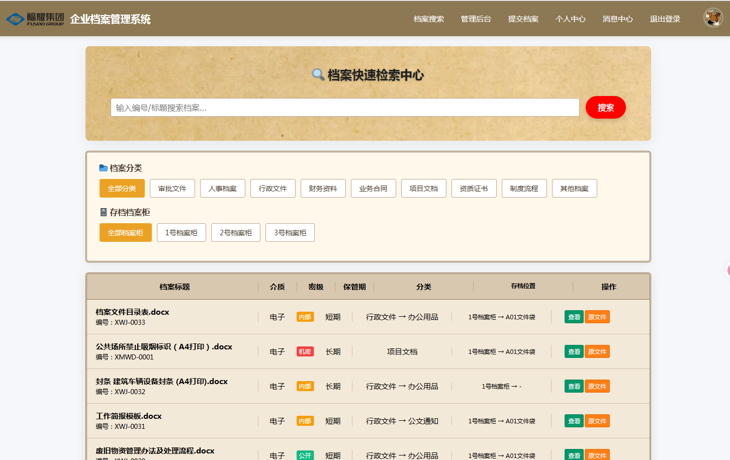730x460 pixels.
Task: Open 档案搜索 in the top navigation
Action: pyautogui.click(x=429, y=19)
